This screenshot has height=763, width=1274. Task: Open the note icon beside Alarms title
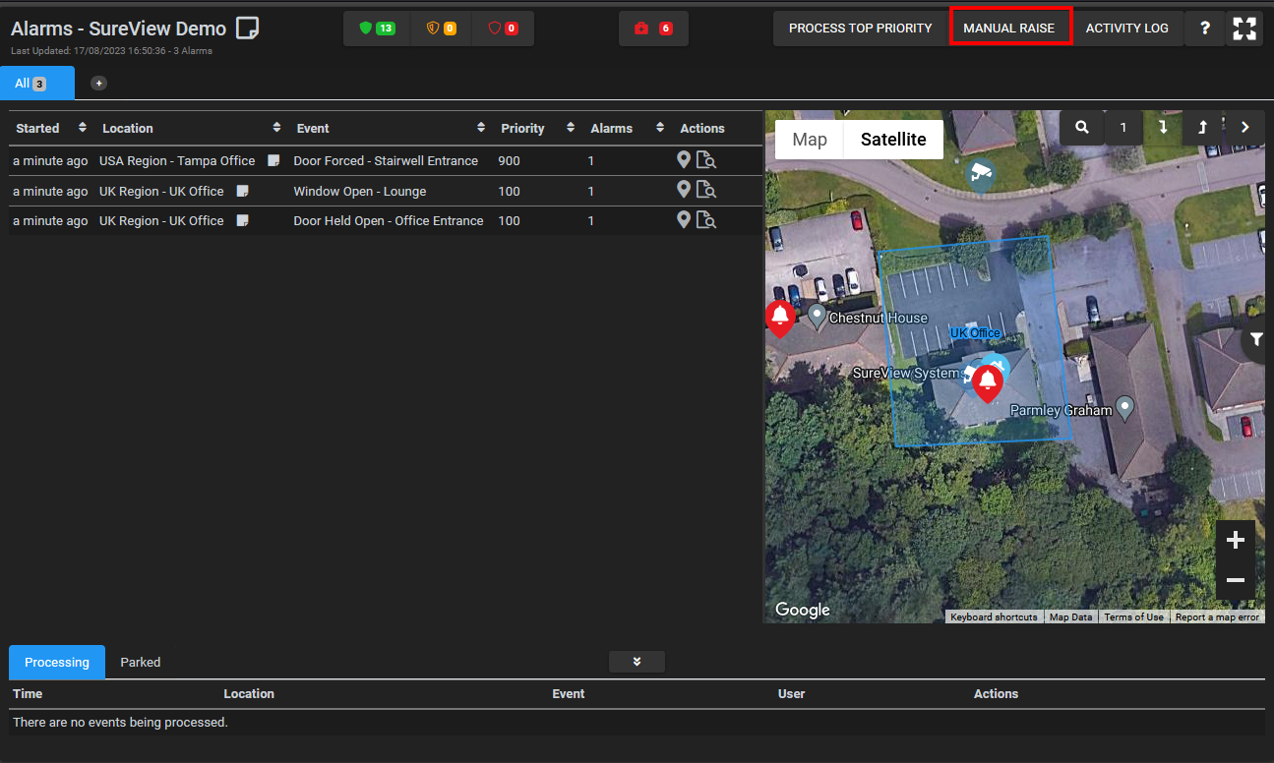coord(248,28)
